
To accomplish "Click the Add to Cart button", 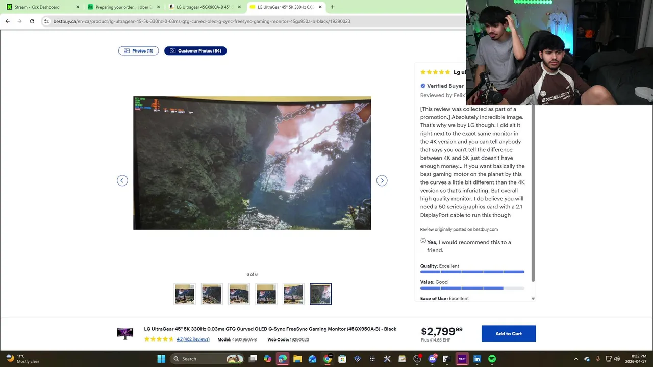I will coord(509,334).
